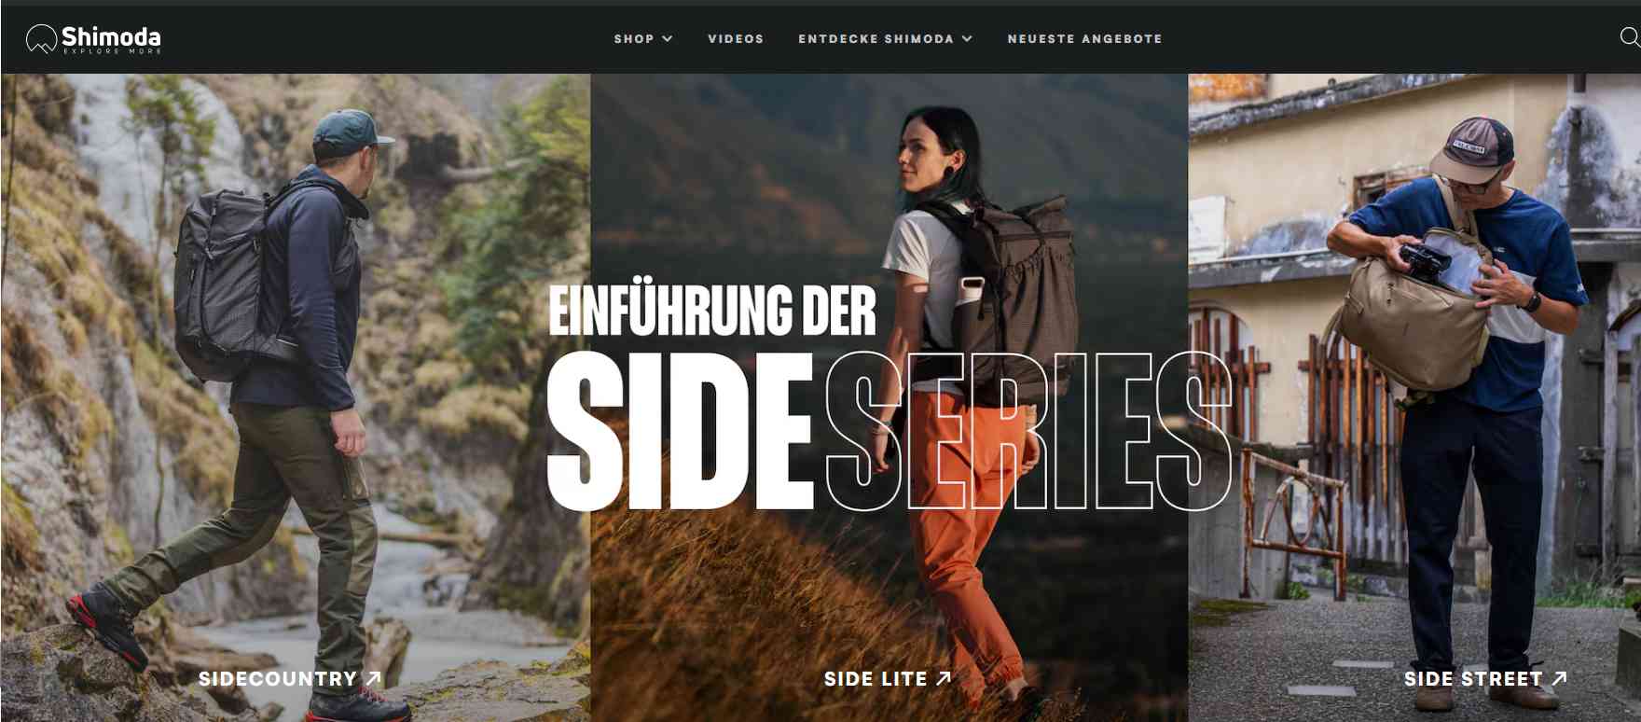Click the EINFÜHRUNG DER headline text
The width and height of the screenshot is (1641, 722).
(x=712, y=310)
